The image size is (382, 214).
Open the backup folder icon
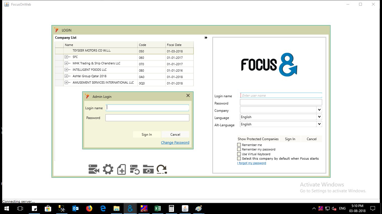(148, 169)
